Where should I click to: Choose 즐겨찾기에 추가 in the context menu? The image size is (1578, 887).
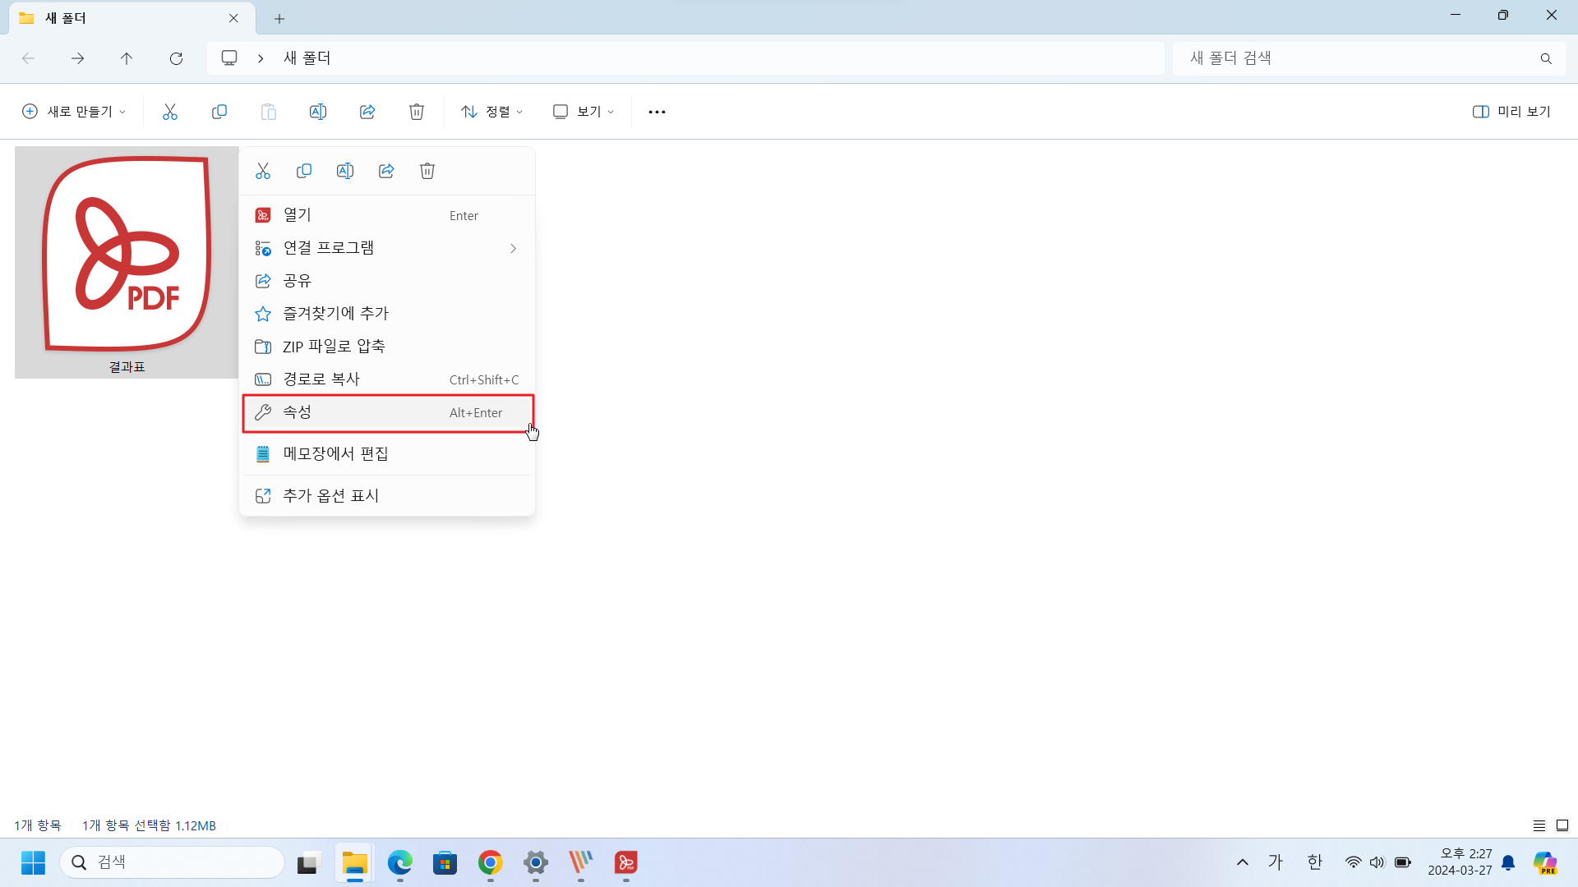click(387, 314)
